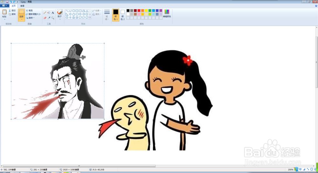Choose the Up arrow shape
This screenshot has height=173, width=318.
[x=87, y=14]
